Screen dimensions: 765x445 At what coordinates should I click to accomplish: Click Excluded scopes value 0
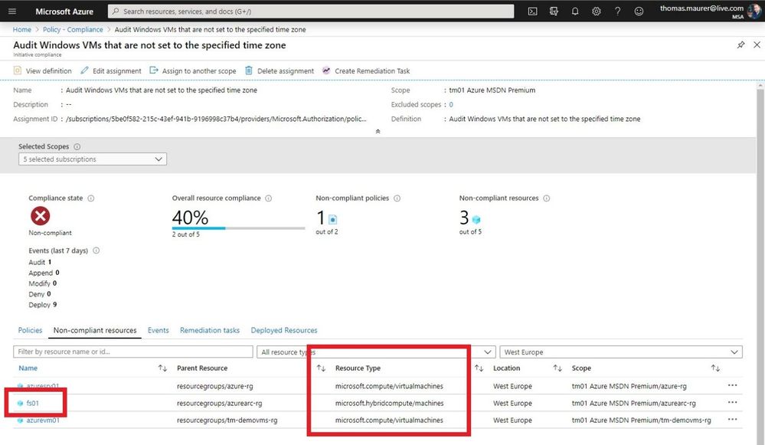pos(451,104)
